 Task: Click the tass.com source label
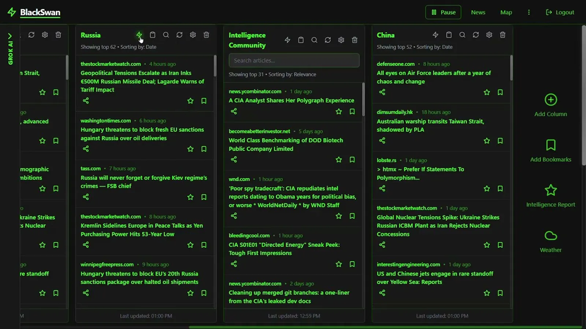click(90, 169)
